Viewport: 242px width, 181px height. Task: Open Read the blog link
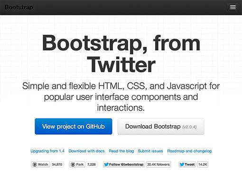[121, 151]
